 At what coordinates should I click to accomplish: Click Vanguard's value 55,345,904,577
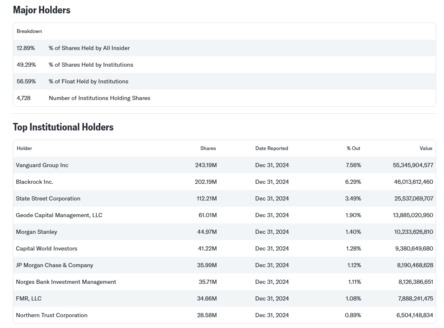pyautogui.click(x=413, y=165)
